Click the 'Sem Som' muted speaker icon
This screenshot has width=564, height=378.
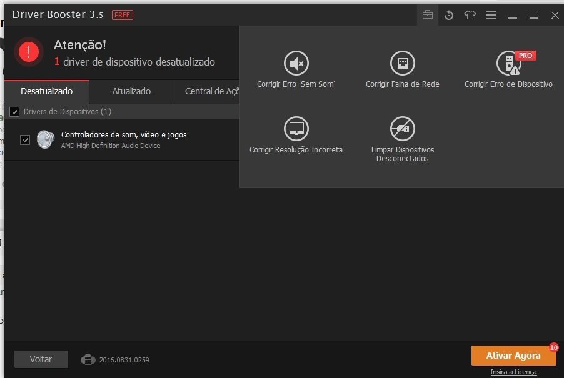[x=296, y=63]
